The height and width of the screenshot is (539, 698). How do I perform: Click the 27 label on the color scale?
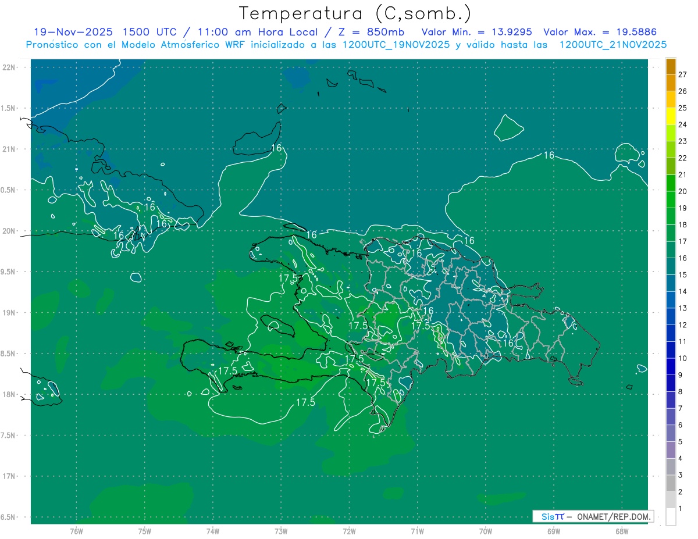[x=682, y=74]
